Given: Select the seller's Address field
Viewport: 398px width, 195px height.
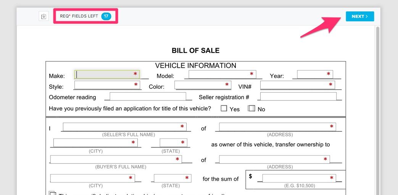Looking at the screenshot, I should point(277,127).
